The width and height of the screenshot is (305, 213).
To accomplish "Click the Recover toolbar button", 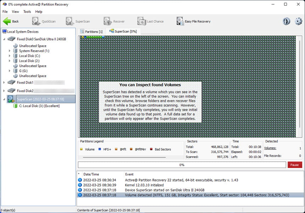I will [x=114, y=21].
